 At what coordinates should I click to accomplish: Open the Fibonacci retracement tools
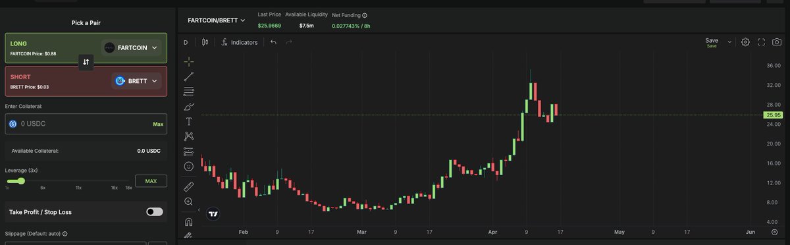pyautogui.click(x=189, y=92)
